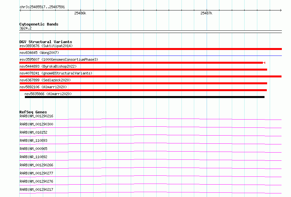This screenshot has width=291, height=197.
Task: Click transcript label RARB|NM_001290276
Action: click(36, 181)
